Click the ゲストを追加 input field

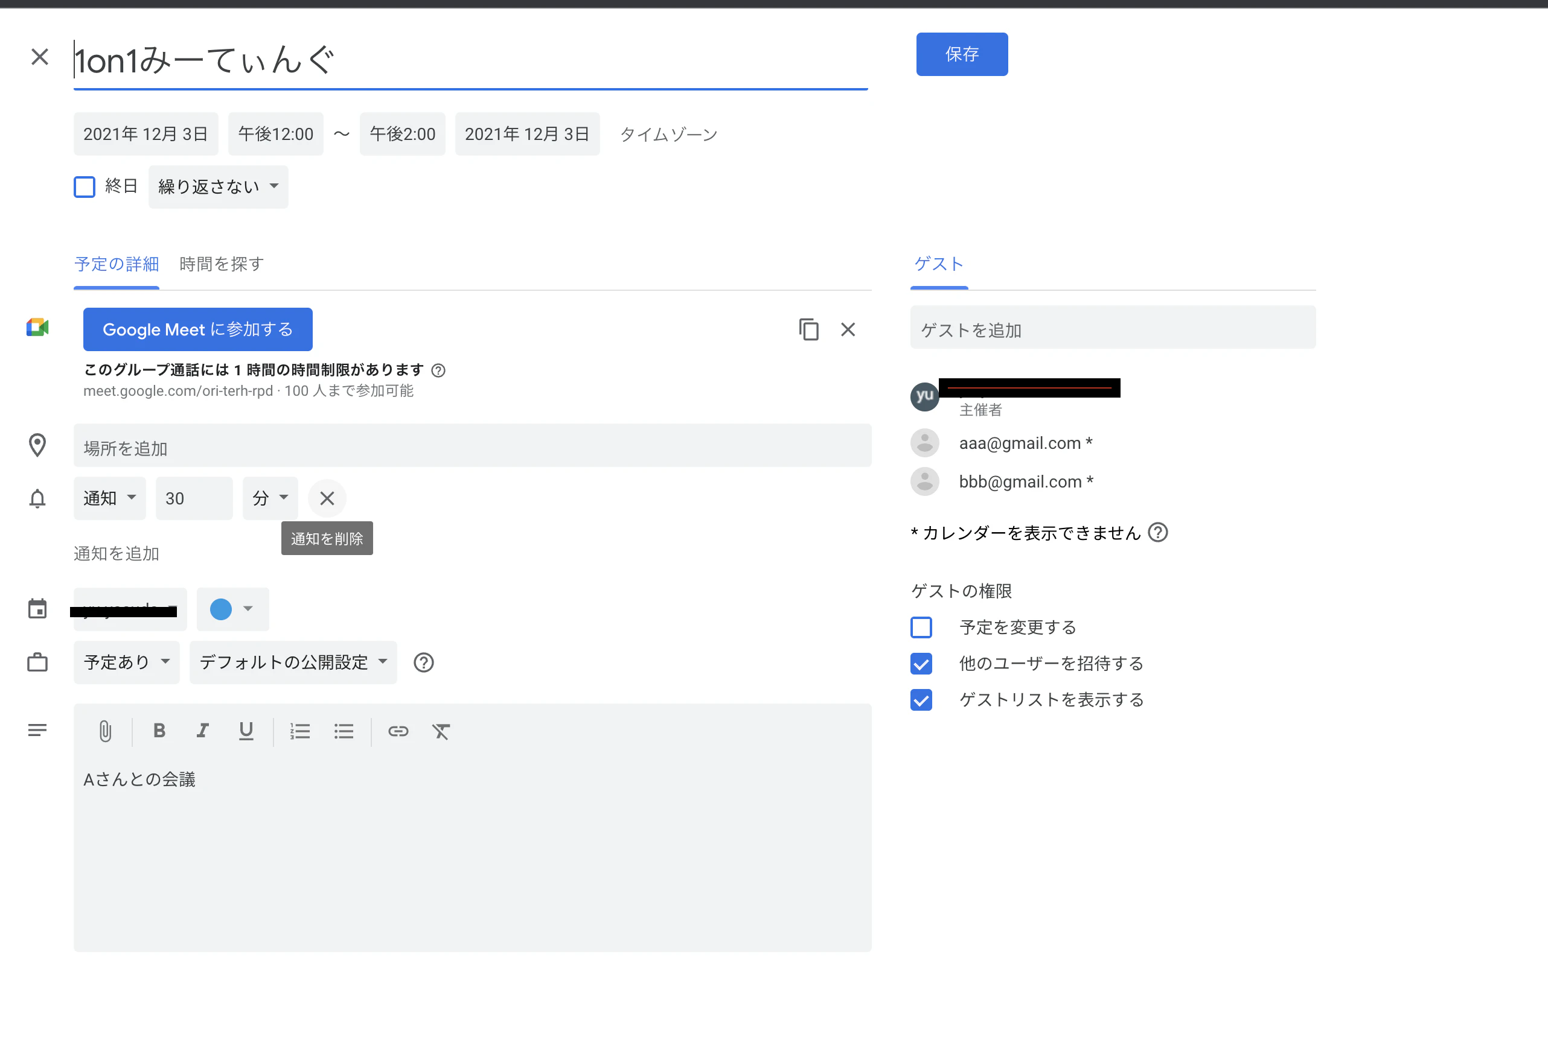1113,328
